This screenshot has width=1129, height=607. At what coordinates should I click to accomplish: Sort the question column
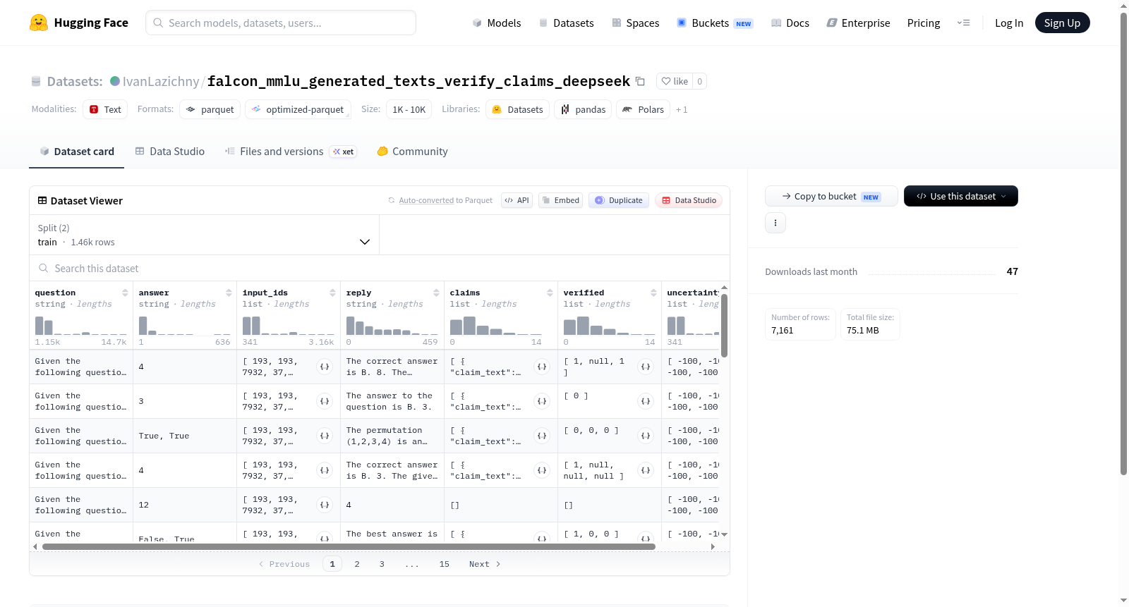pyautogui.click(x=125, y=293)
